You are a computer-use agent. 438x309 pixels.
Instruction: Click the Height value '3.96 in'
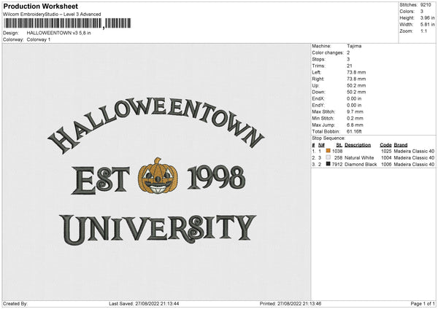coord(427,17)
